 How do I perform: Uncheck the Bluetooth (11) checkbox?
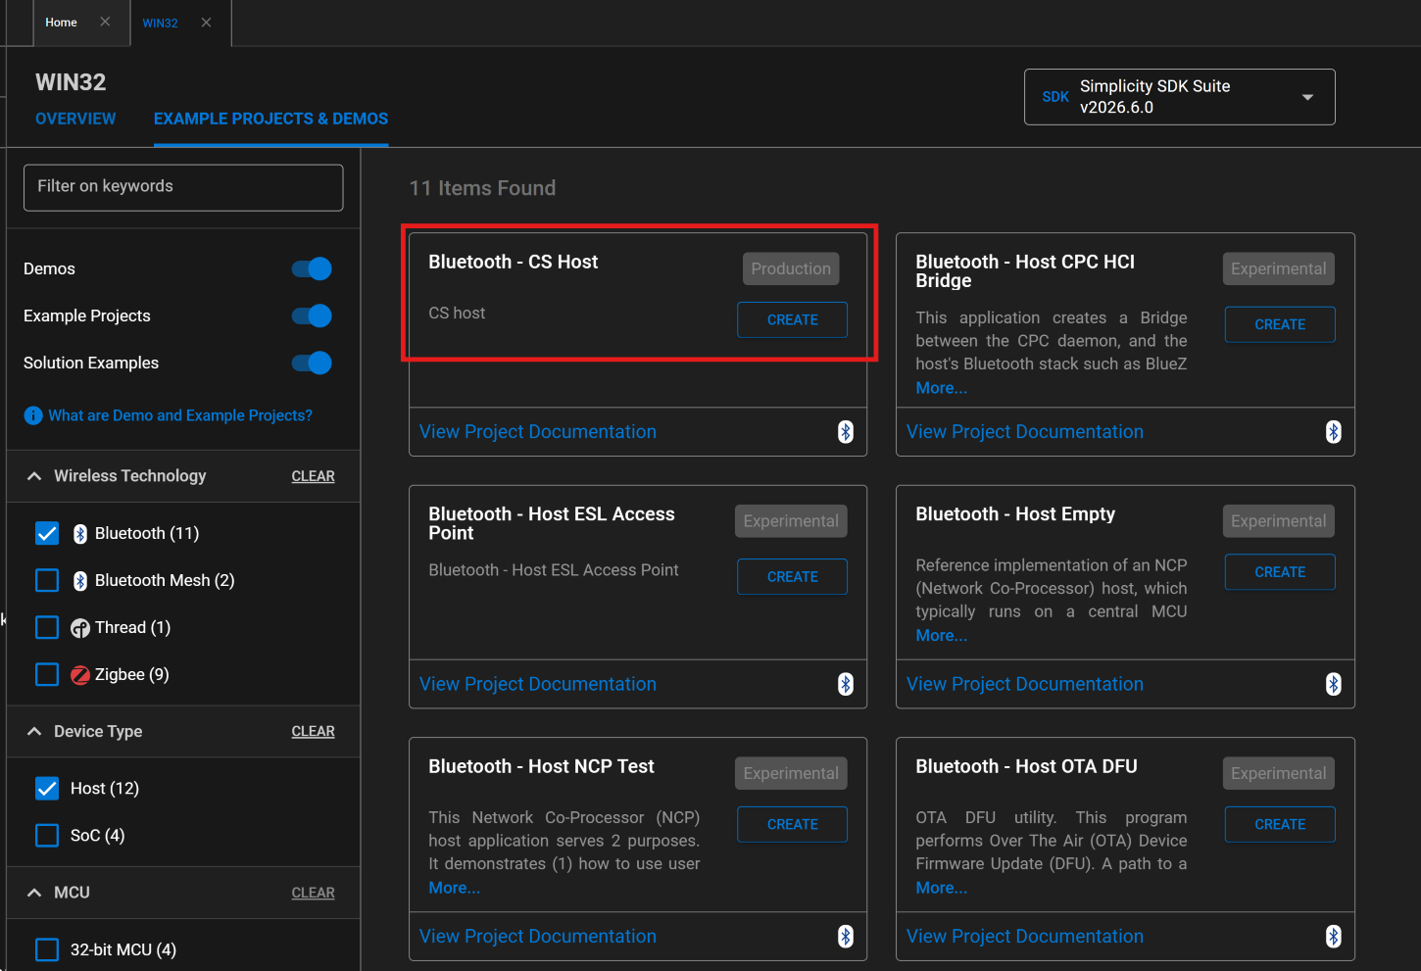(47, 533)
